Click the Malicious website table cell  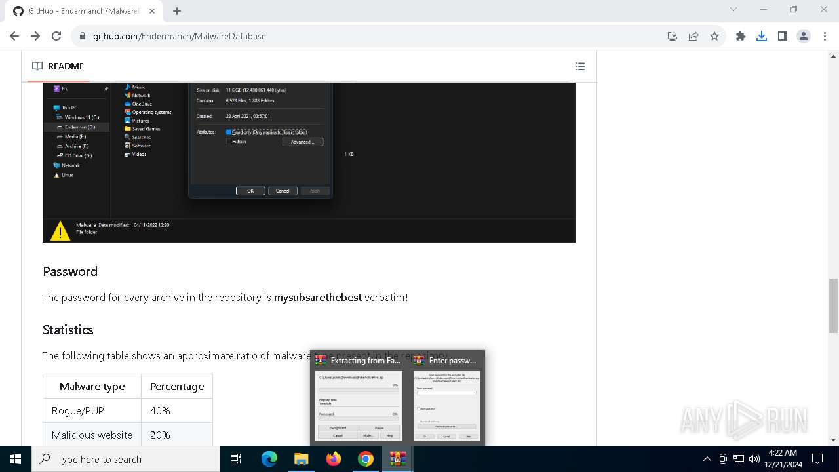click(92, 434)
